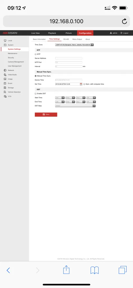This screenshot has width=133, height=288.
Task: Open the Menu Output tab
Action: 77,39
